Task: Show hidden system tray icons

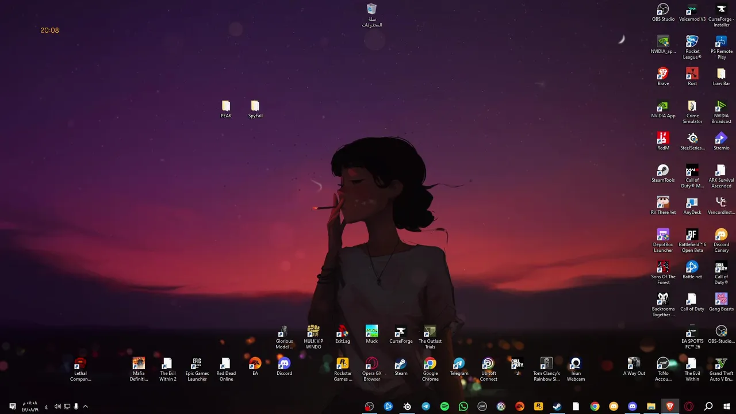Action: point(85,407)
